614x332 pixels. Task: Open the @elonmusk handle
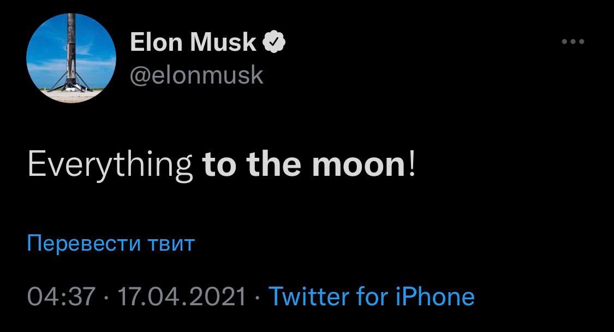[x=196, y=75]
